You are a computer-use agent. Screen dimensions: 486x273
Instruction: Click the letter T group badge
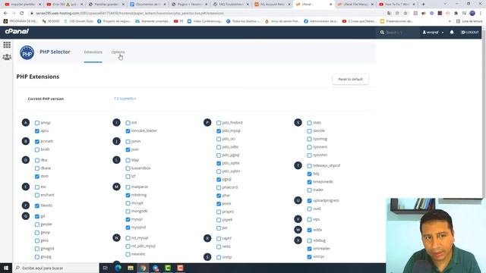[298, 165]
